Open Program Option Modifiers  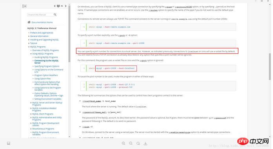tap(46, 75)
